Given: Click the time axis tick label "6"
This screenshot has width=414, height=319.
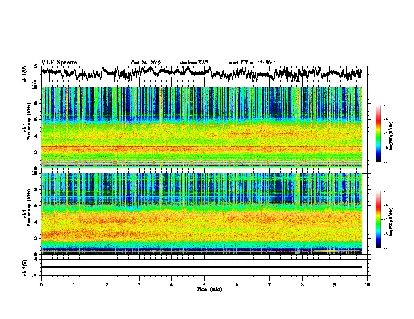Looking at the screenshot, I should pyautogui.click(x=237, y=285).
